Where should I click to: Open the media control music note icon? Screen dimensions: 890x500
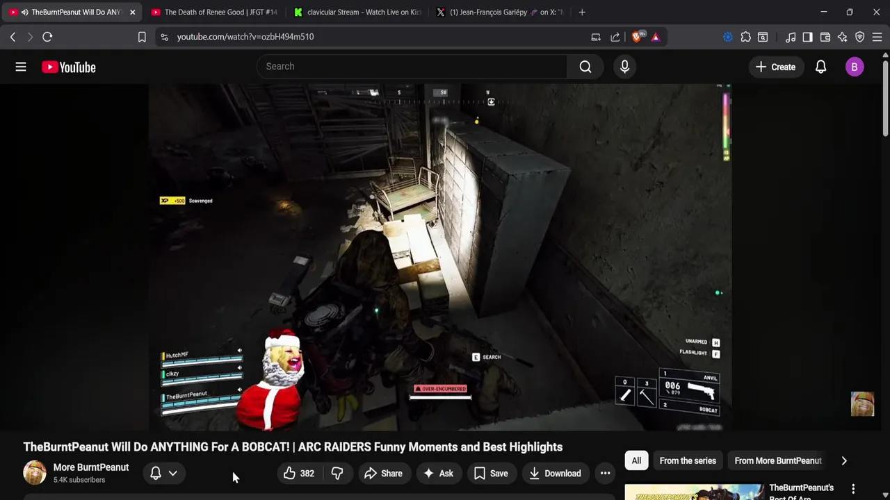tap(791, 37)
